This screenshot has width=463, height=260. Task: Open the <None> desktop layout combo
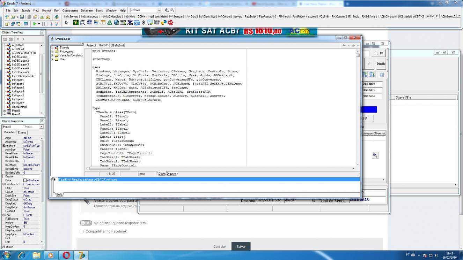(146, 10)
